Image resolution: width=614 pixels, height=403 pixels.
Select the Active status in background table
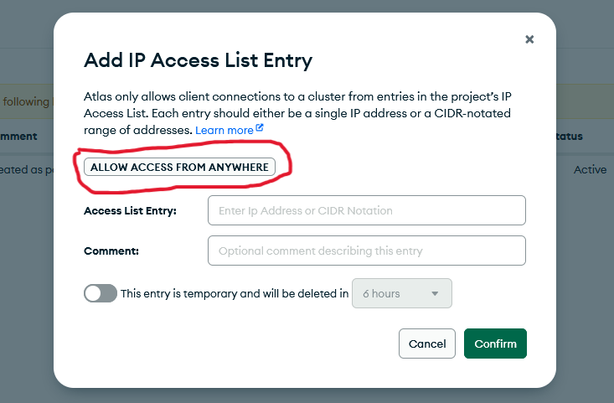pyautogui.click(x=590, y=169)
